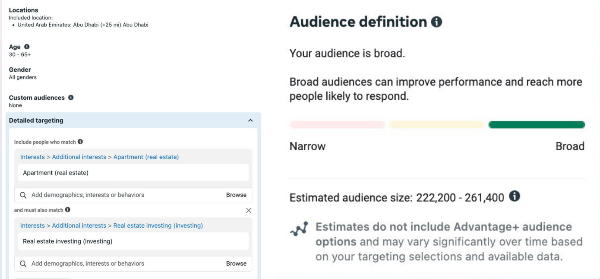The image size is (600, 279).
Task: Click the yellow middle segment of audience meter
Action: pyautogui.click(x=436, y=125)
